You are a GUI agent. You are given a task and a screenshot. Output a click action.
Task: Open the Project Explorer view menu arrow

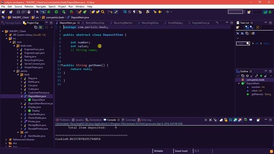point(51,27)
